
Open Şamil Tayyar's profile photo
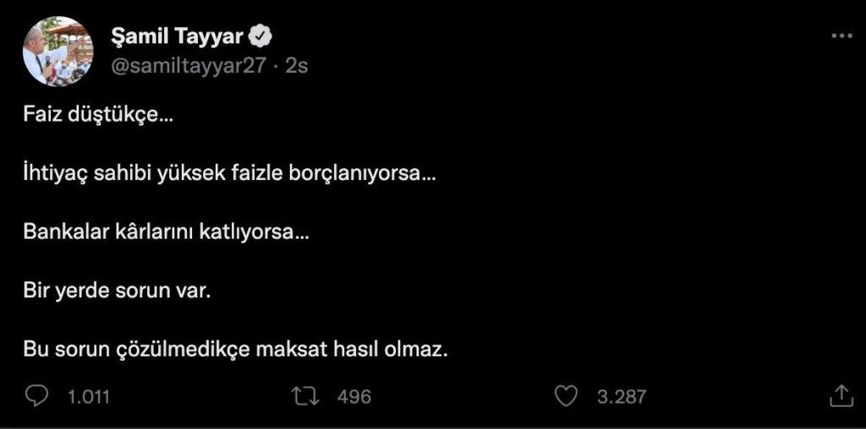58,51
